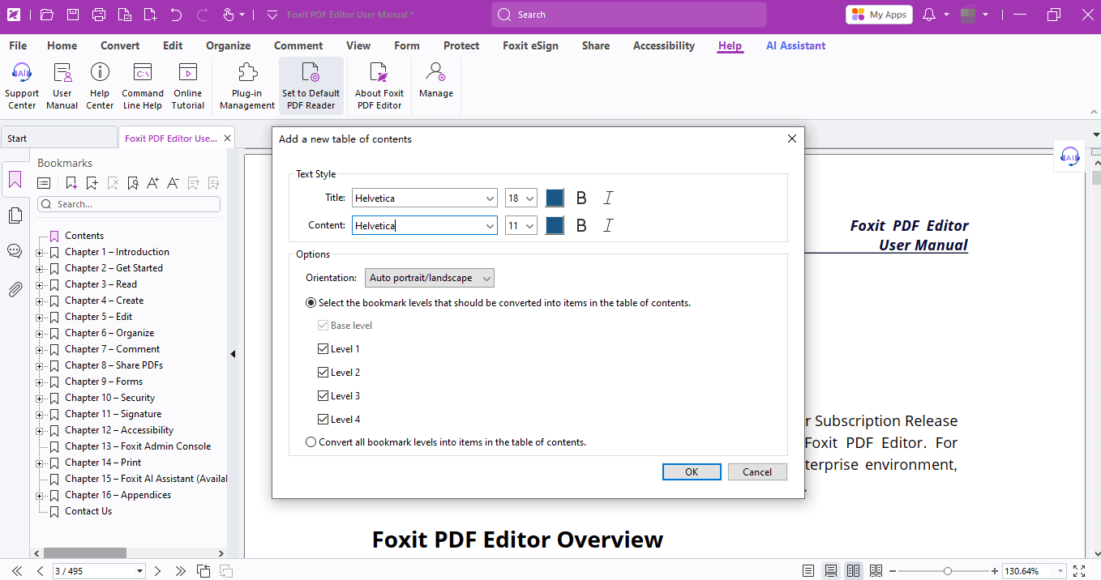The image size is (1101, 580).
Task: Click the Print icon in quick access bar
Action: [x=99, y=15]
